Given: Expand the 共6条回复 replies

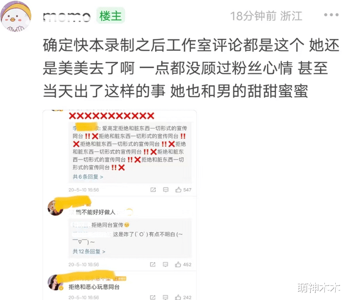Looking at the screenshot, I should coord(88,177).
